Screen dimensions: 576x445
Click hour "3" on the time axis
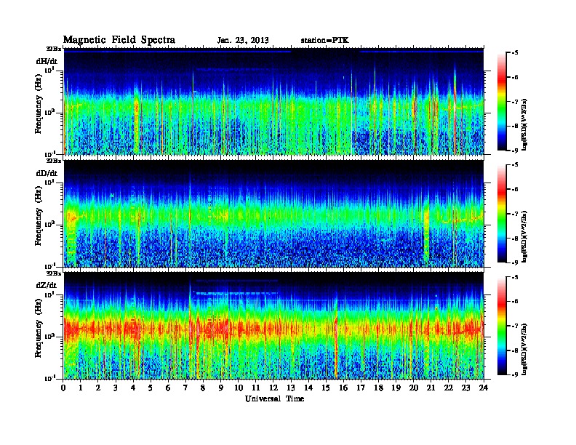tap(116, 388)
